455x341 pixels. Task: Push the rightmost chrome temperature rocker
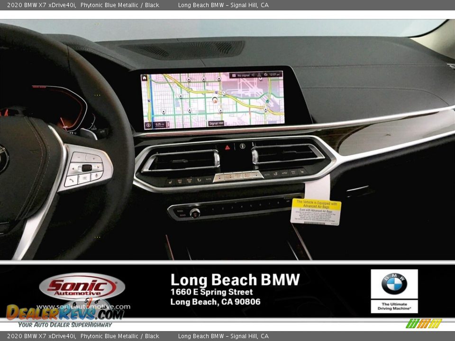point(257,174)
